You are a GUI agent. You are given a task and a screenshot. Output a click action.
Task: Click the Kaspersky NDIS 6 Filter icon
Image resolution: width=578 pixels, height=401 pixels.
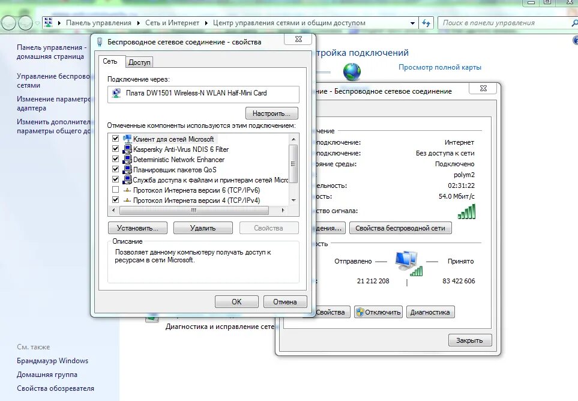point(127,149)
